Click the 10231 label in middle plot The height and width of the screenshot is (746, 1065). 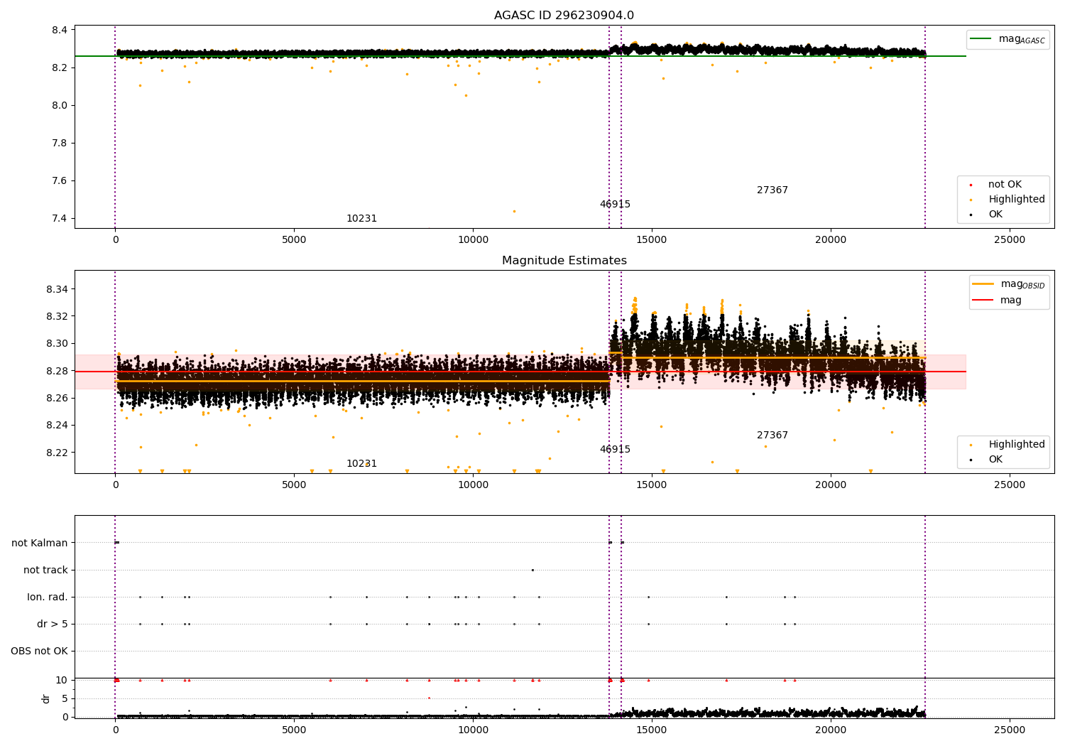tap(361, 464)
